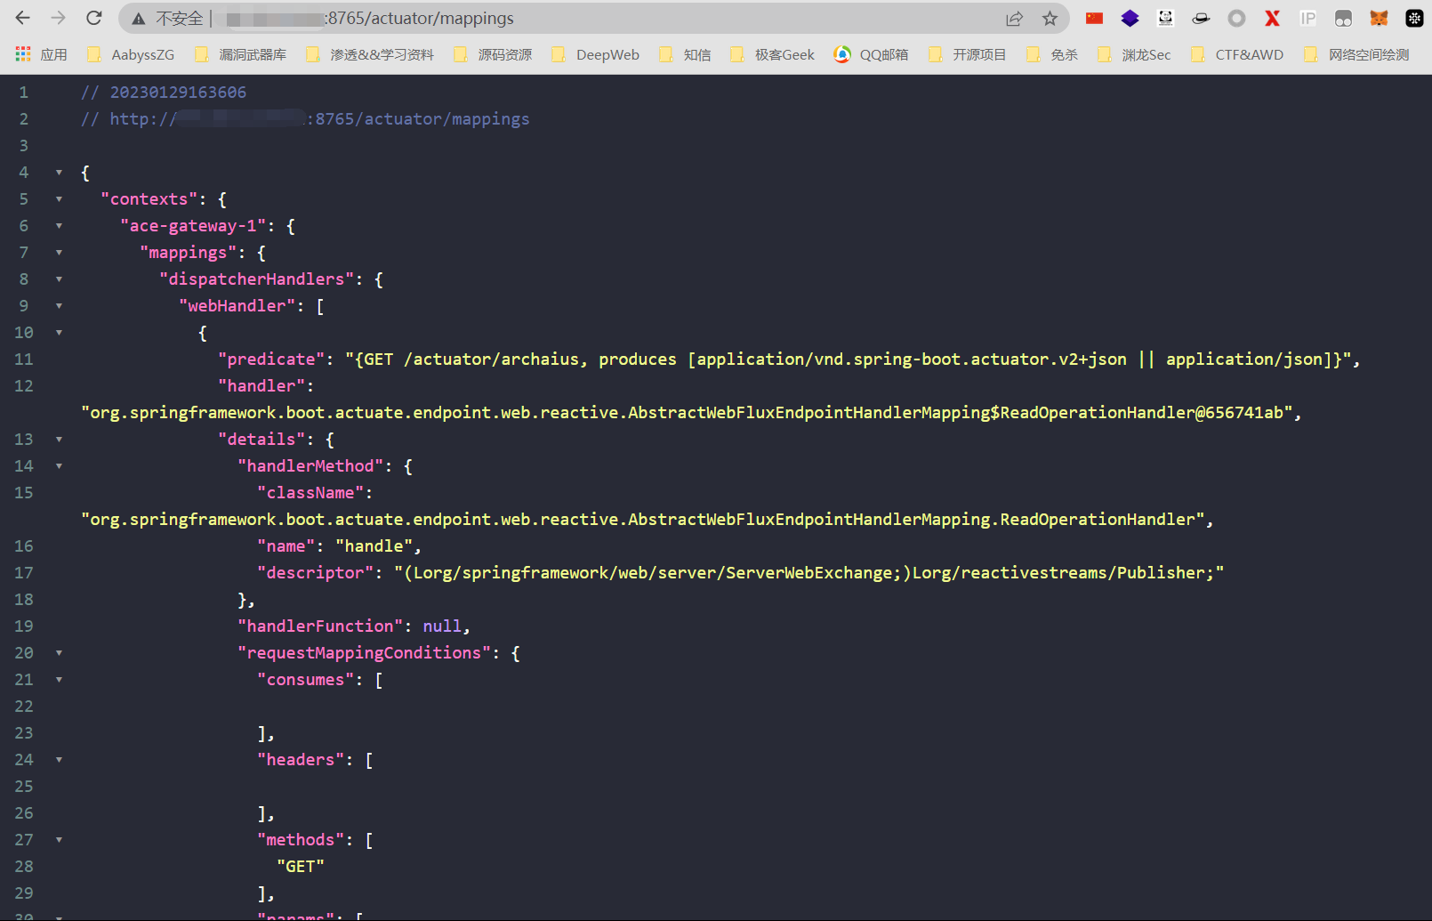
Task: Click the "handler" key on line 12
Action: coord(261,386)
